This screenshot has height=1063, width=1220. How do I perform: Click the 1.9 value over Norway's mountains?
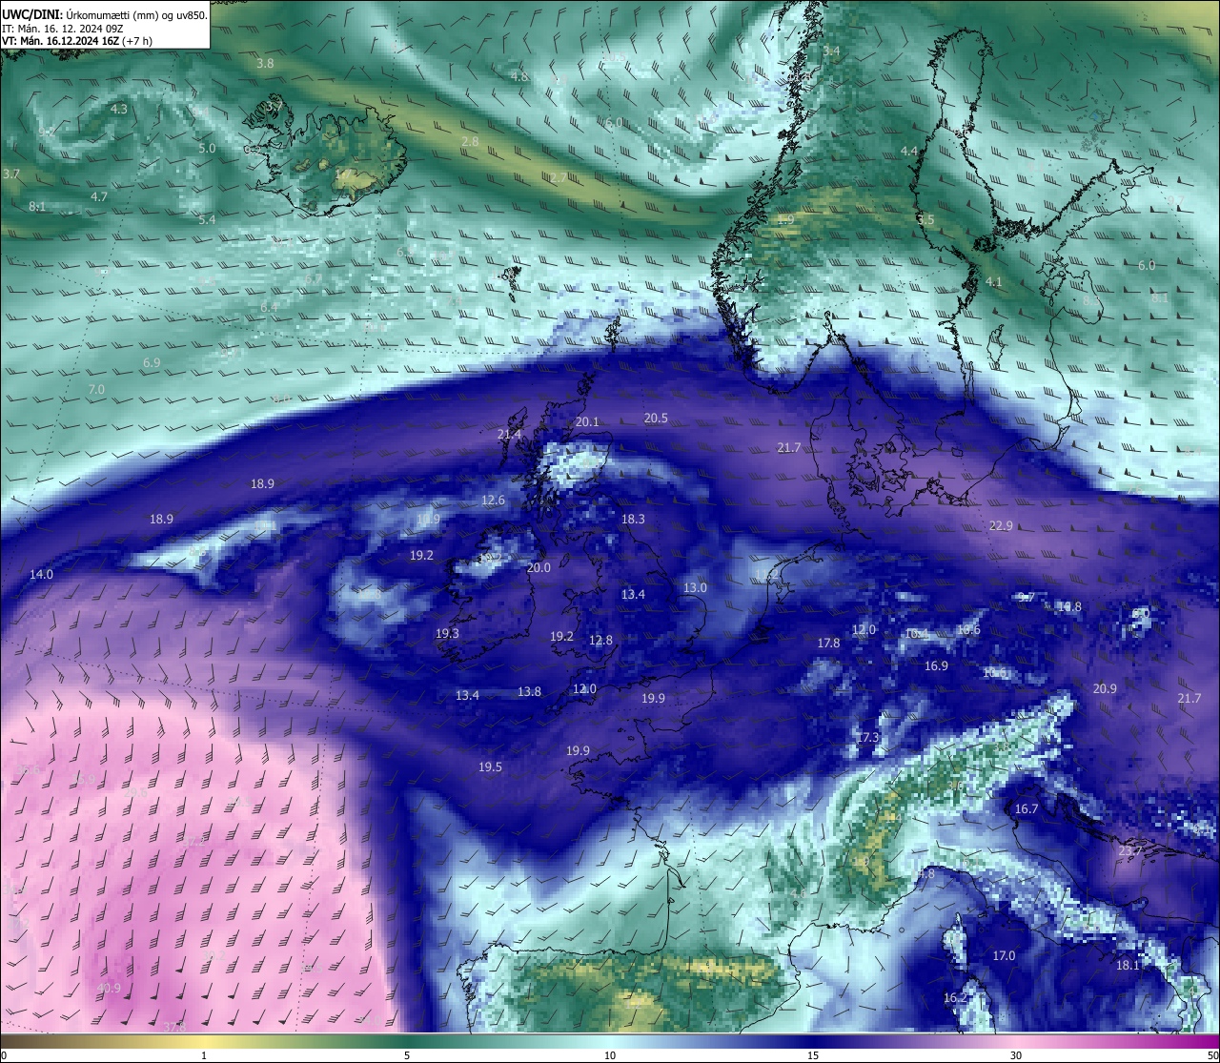[785, 219]
